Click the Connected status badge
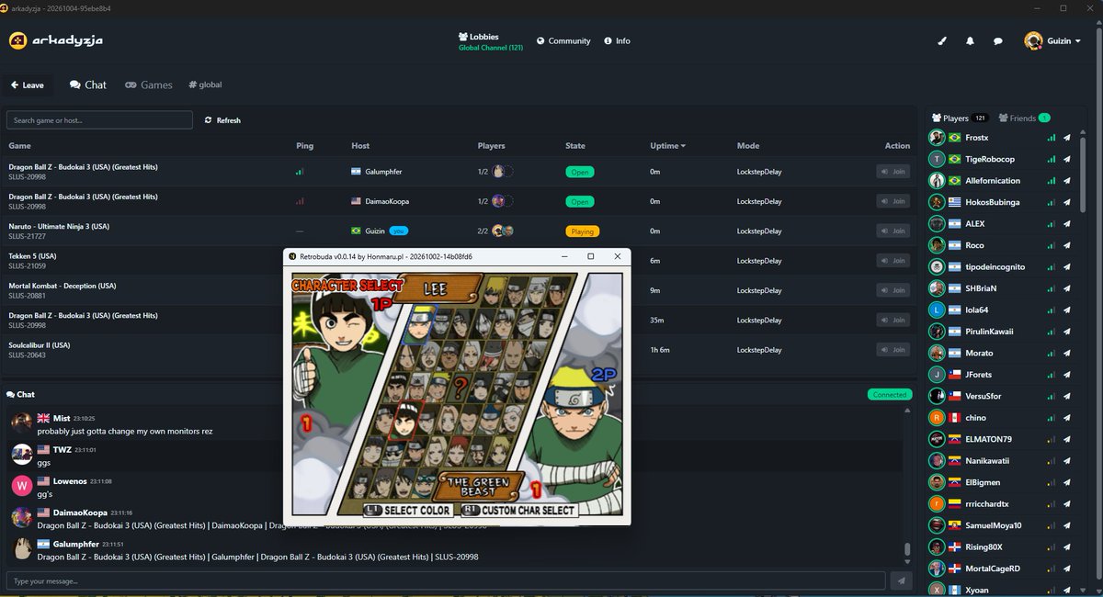Screen dimensions: 1103x597 (889, 395)
